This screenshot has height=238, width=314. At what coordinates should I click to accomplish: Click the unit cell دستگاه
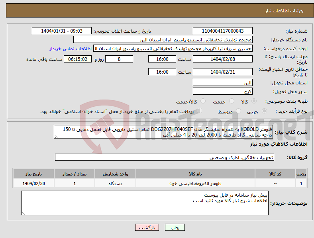click(x=115, y=183)
